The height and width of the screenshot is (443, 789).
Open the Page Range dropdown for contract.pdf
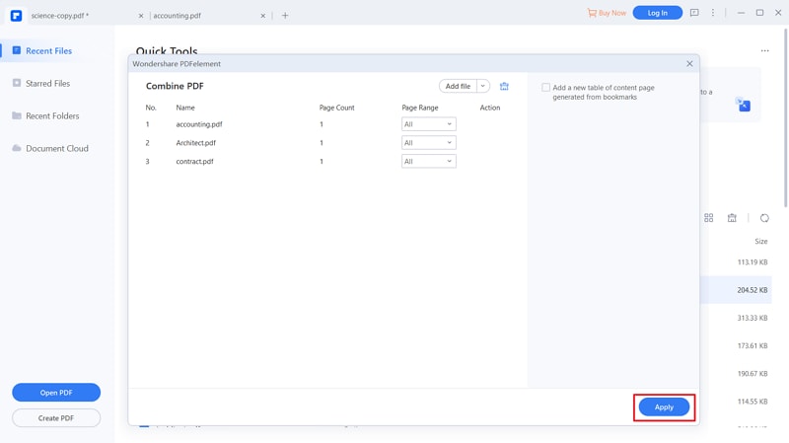[x=429, y=162]
